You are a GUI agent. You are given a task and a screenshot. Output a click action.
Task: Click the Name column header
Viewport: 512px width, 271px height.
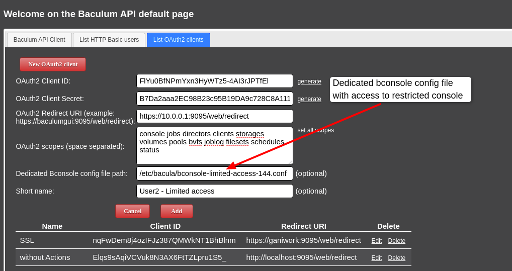(52, 226)
